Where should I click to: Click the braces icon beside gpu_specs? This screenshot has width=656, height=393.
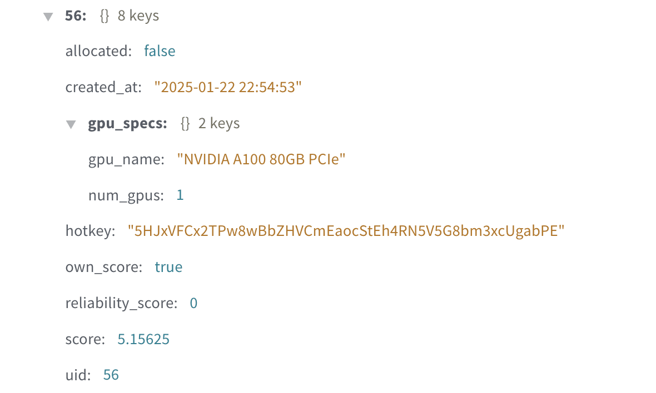185,123
